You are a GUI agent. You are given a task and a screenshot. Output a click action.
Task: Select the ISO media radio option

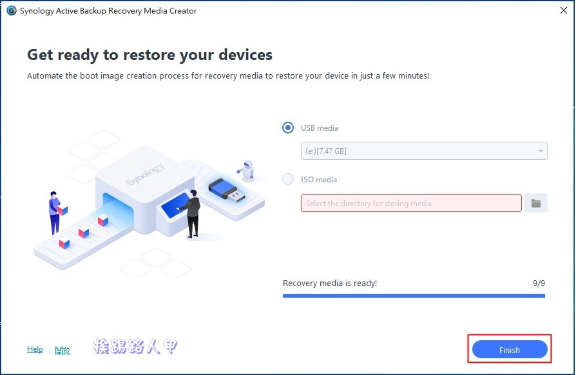[x=288, y=179]
